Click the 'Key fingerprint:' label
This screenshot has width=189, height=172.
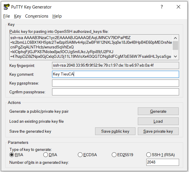click(x=22, y=65)
